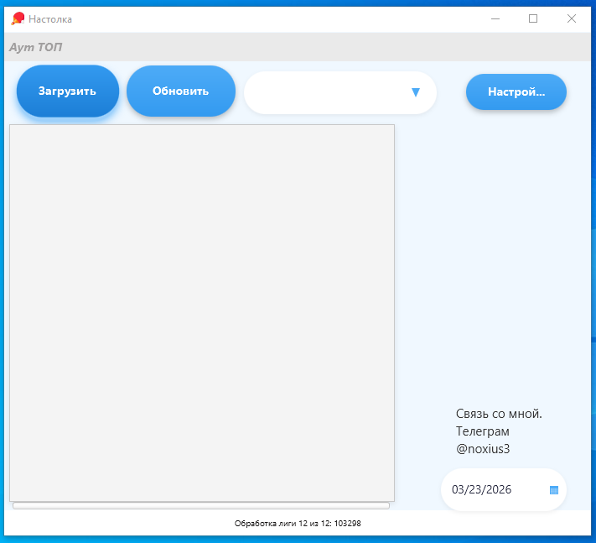This screenshot has width=596, height=543.
Task: Click inside the empty white combo box
Action: (327, 92)
